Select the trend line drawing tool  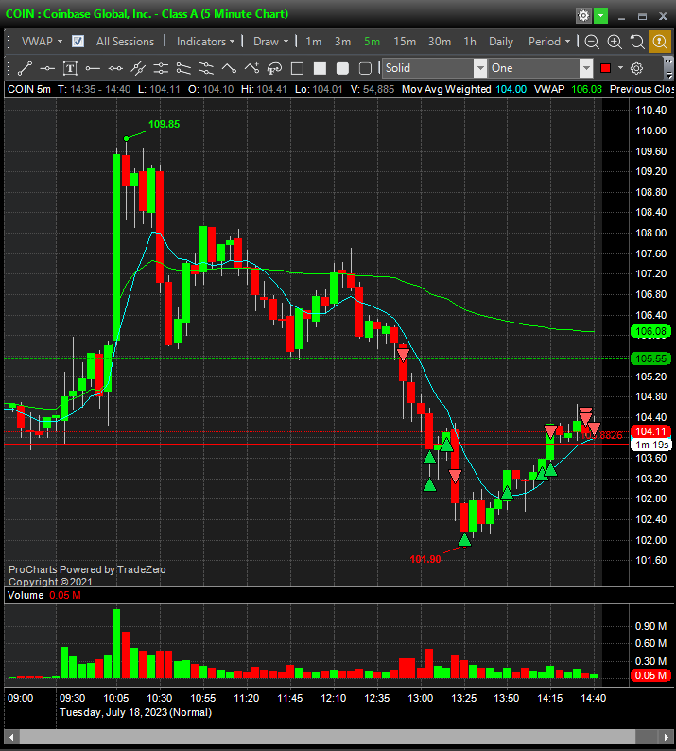pyautogui.click(x=25, y=68)
